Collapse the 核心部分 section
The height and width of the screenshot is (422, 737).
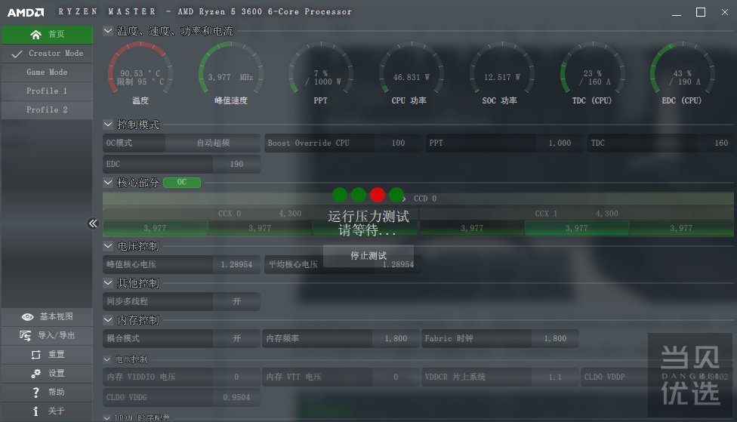click(x=108, y=183)
